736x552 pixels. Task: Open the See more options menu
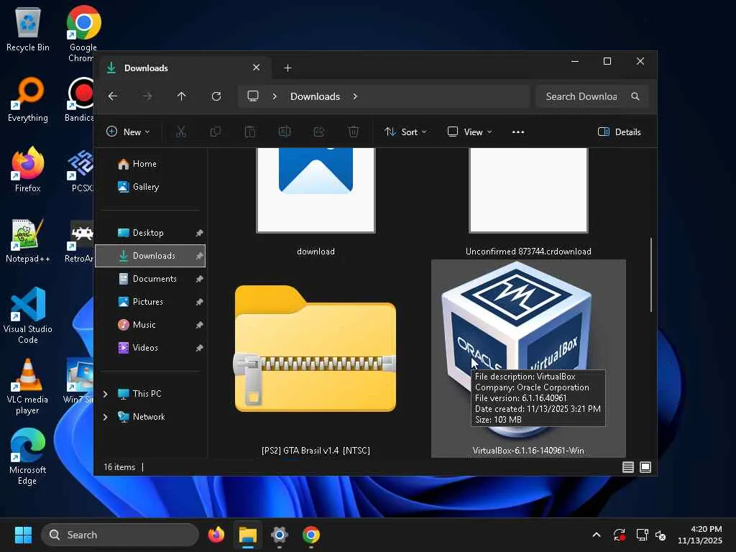pyautogui.click(x=518, y=132)
